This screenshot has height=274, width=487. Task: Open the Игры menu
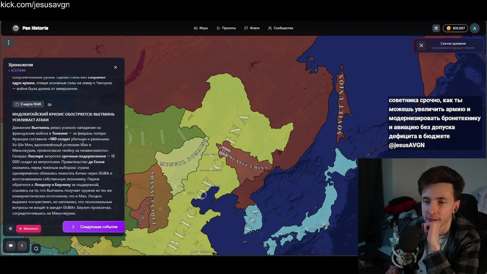pos(201,28)
